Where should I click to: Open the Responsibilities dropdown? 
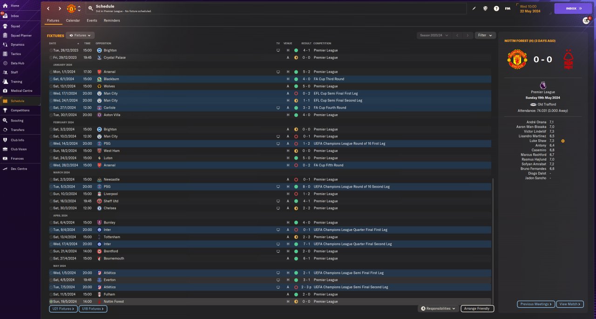pyautogui.click(x=438, y=308)
